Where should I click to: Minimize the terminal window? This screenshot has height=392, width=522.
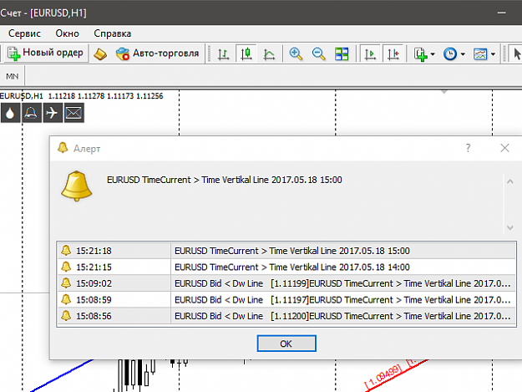[x=502, y=13]
